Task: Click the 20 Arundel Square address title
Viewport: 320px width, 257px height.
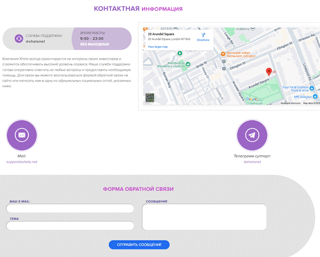Action: [x=160, y=34]
